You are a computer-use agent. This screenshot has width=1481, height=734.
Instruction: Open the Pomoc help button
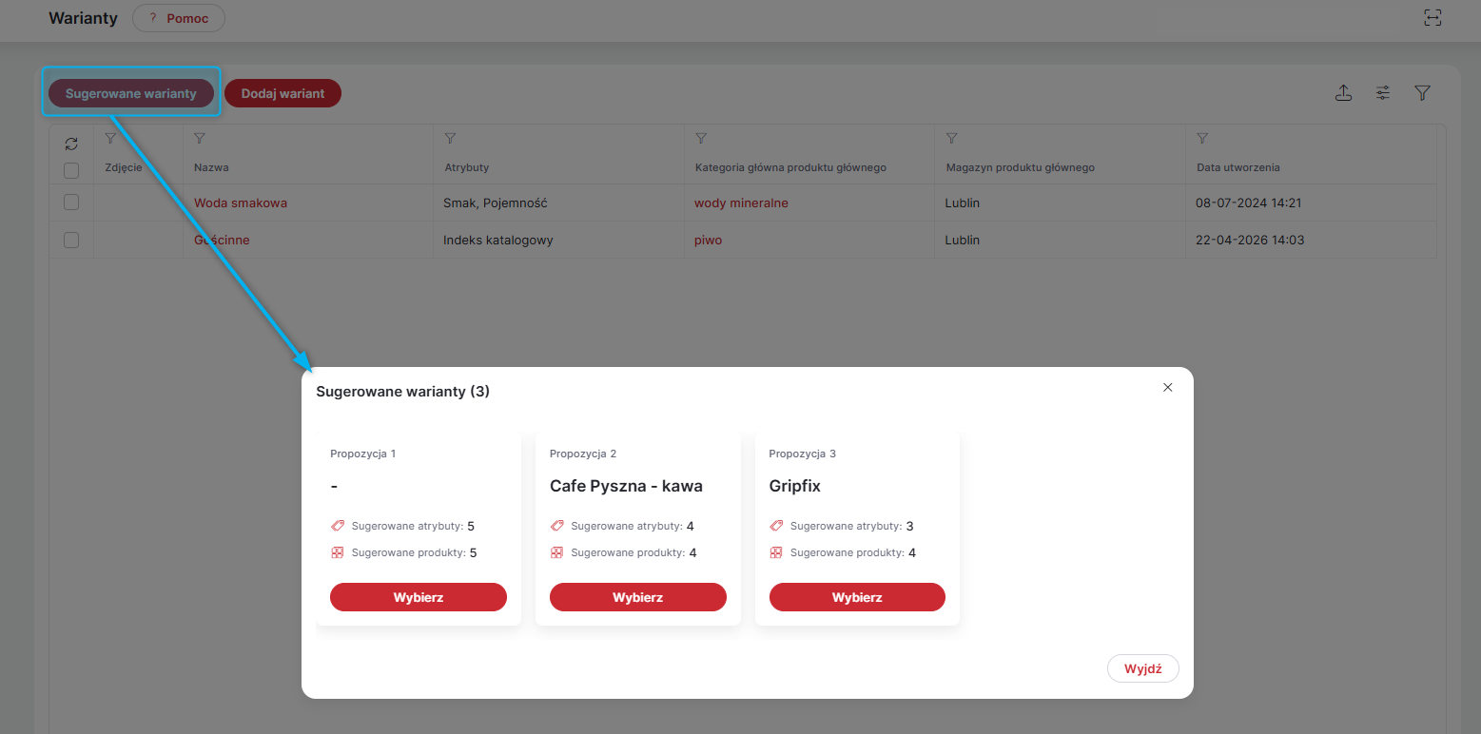179,18
